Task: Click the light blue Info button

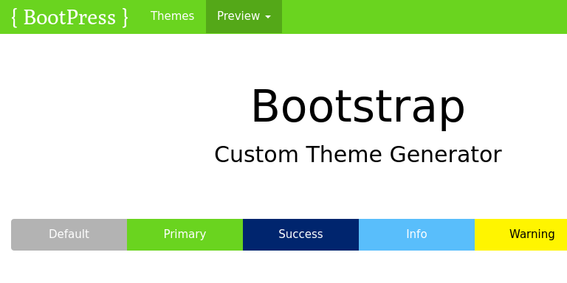Action: click(416, 234)
